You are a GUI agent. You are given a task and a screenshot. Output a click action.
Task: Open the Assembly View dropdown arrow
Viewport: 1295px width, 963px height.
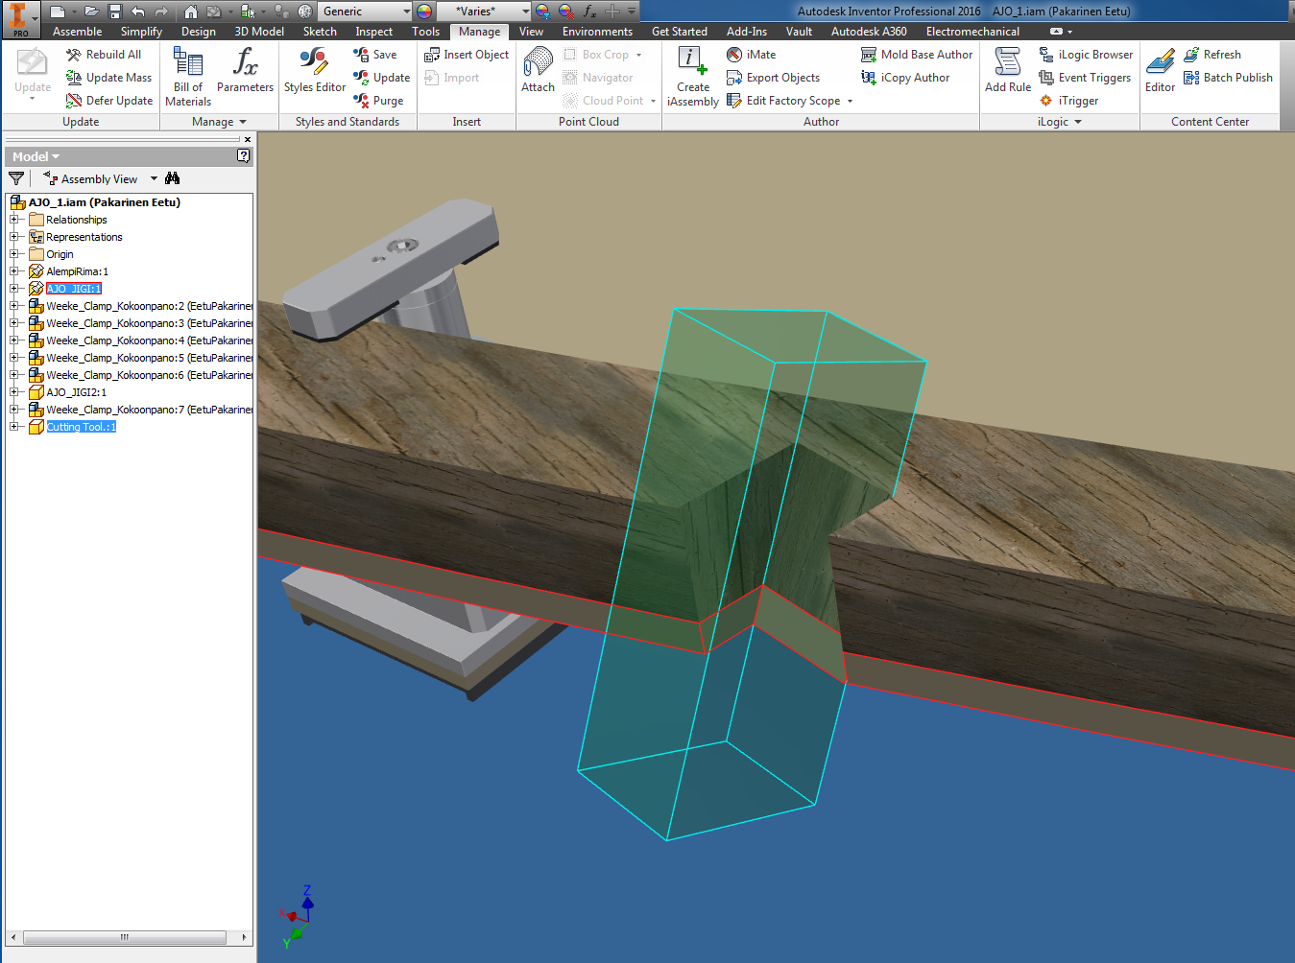[154, 178]
